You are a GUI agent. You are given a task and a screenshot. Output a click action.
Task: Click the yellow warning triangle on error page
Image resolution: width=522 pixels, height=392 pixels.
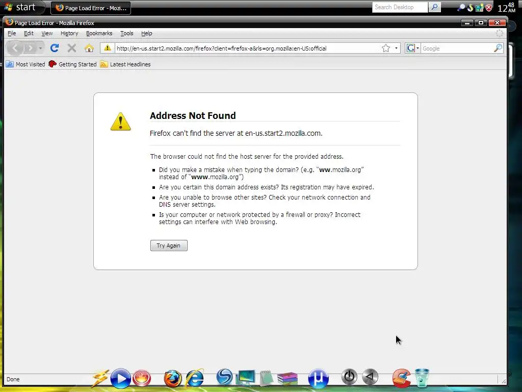pyautogui.click(x=120, y=121)
